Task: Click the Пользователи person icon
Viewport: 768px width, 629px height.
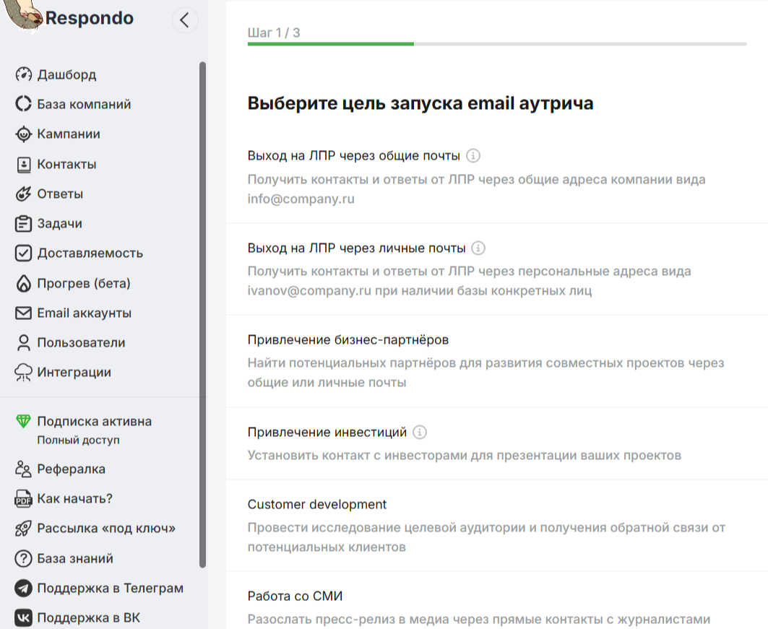Action: pyautogui.click(x=24, y=342)
